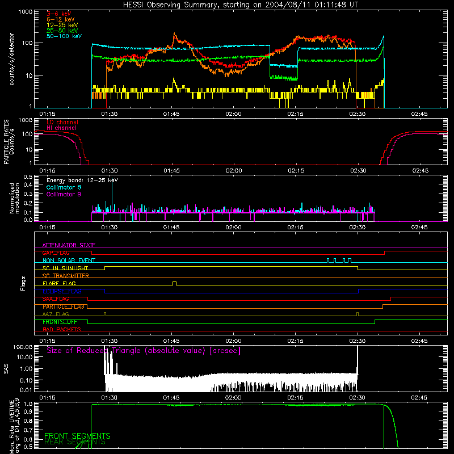This screenshot has height=454, width=454.
Task: Click the 01:15 tick label under the SAS panel
Action: [47, 398]
